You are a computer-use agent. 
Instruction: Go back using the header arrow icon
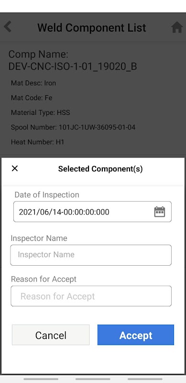click(x=8, y=27)
